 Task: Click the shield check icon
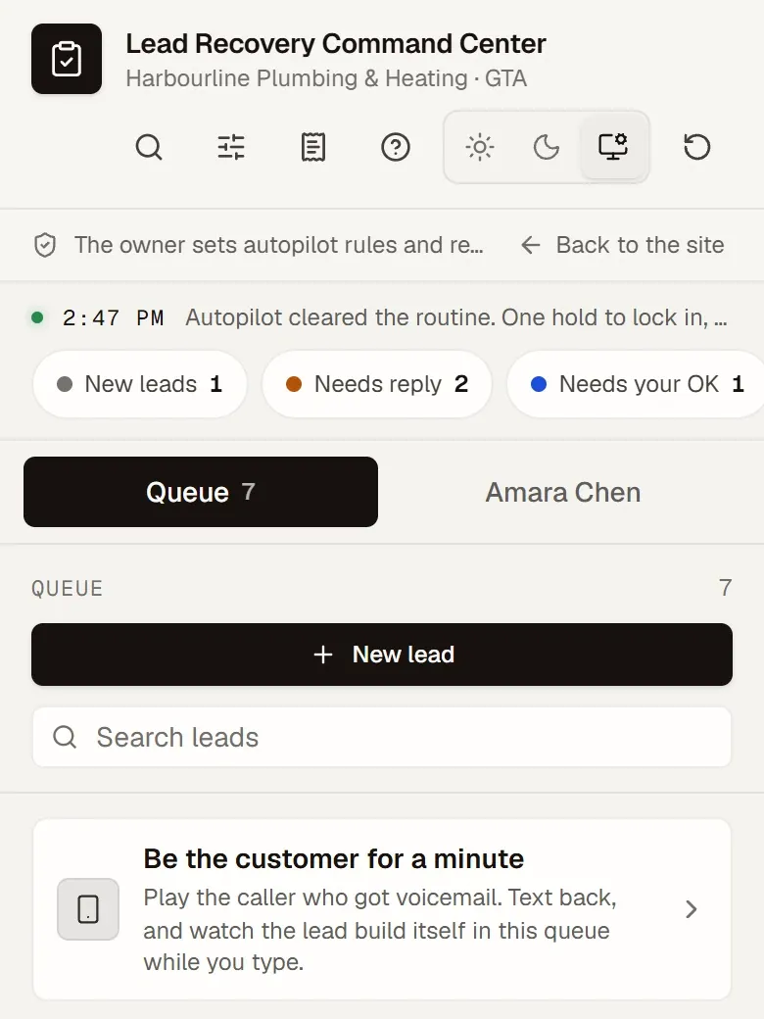(x=45, y=246)
